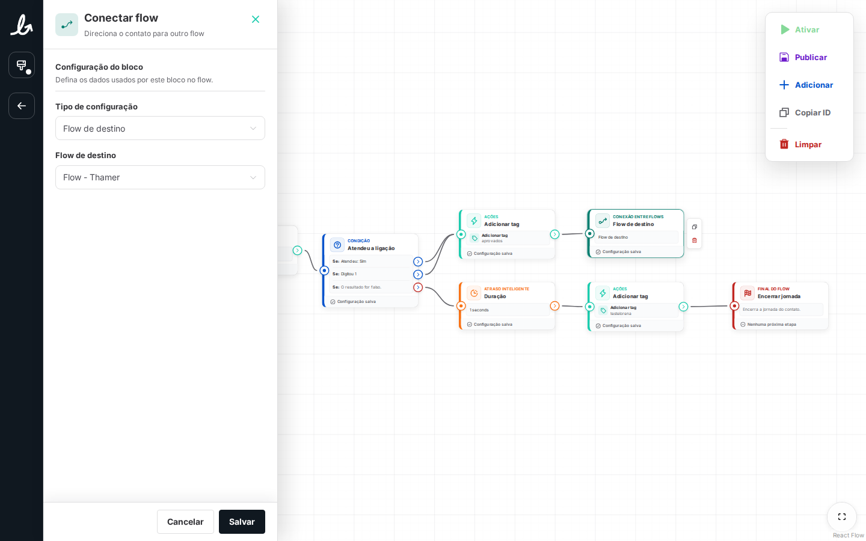This screenshot has width=866, height=541.
Task: Select Publicar in the menu
Action: [x=809, y=57]
